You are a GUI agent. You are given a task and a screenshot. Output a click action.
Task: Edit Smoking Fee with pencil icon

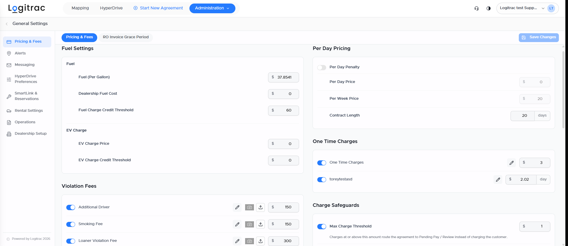[x=237, y=224]
